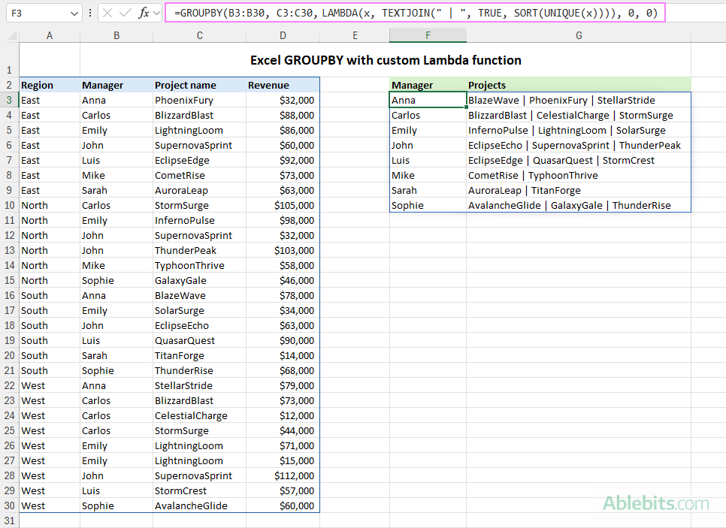726x528 pixels.
Task: Click the 'CometRise' project cell in column C
Action: [x=200, y=176]
